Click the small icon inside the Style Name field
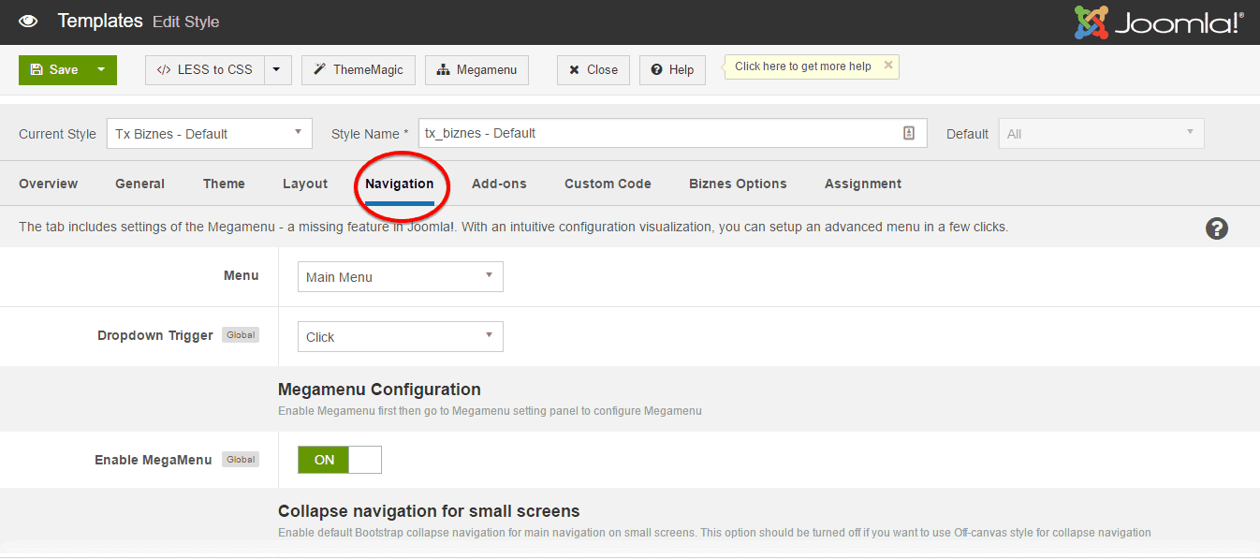Screen dimensions: 1260x559 (x=908, y=133)
